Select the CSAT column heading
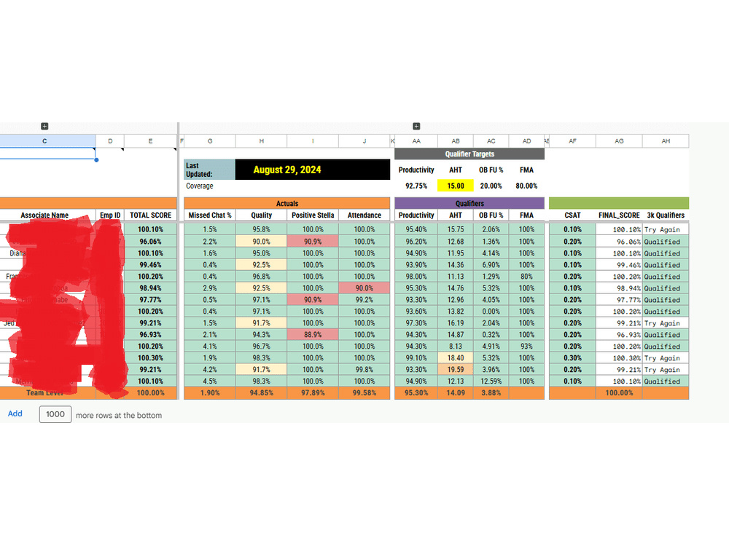Viewport: 729px width, 546px height. (x=572, y=215)
